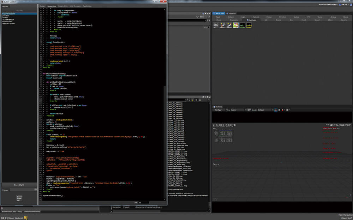The image size is (353, 220).
Task: Expand the Render Default dropdown
Action: pos(265,110)
